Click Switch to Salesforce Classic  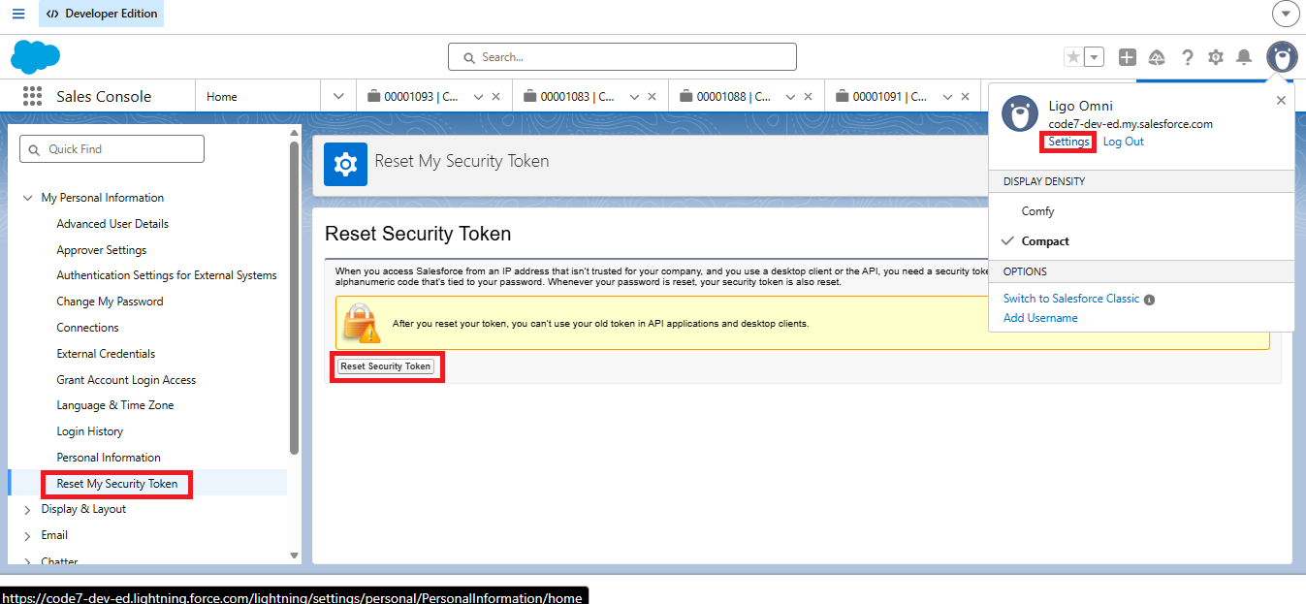1071,299
